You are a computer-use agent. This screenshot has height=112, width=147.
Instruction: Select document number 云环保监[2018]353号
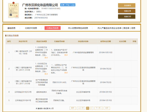pyautogui.click(x=23, y=92)
